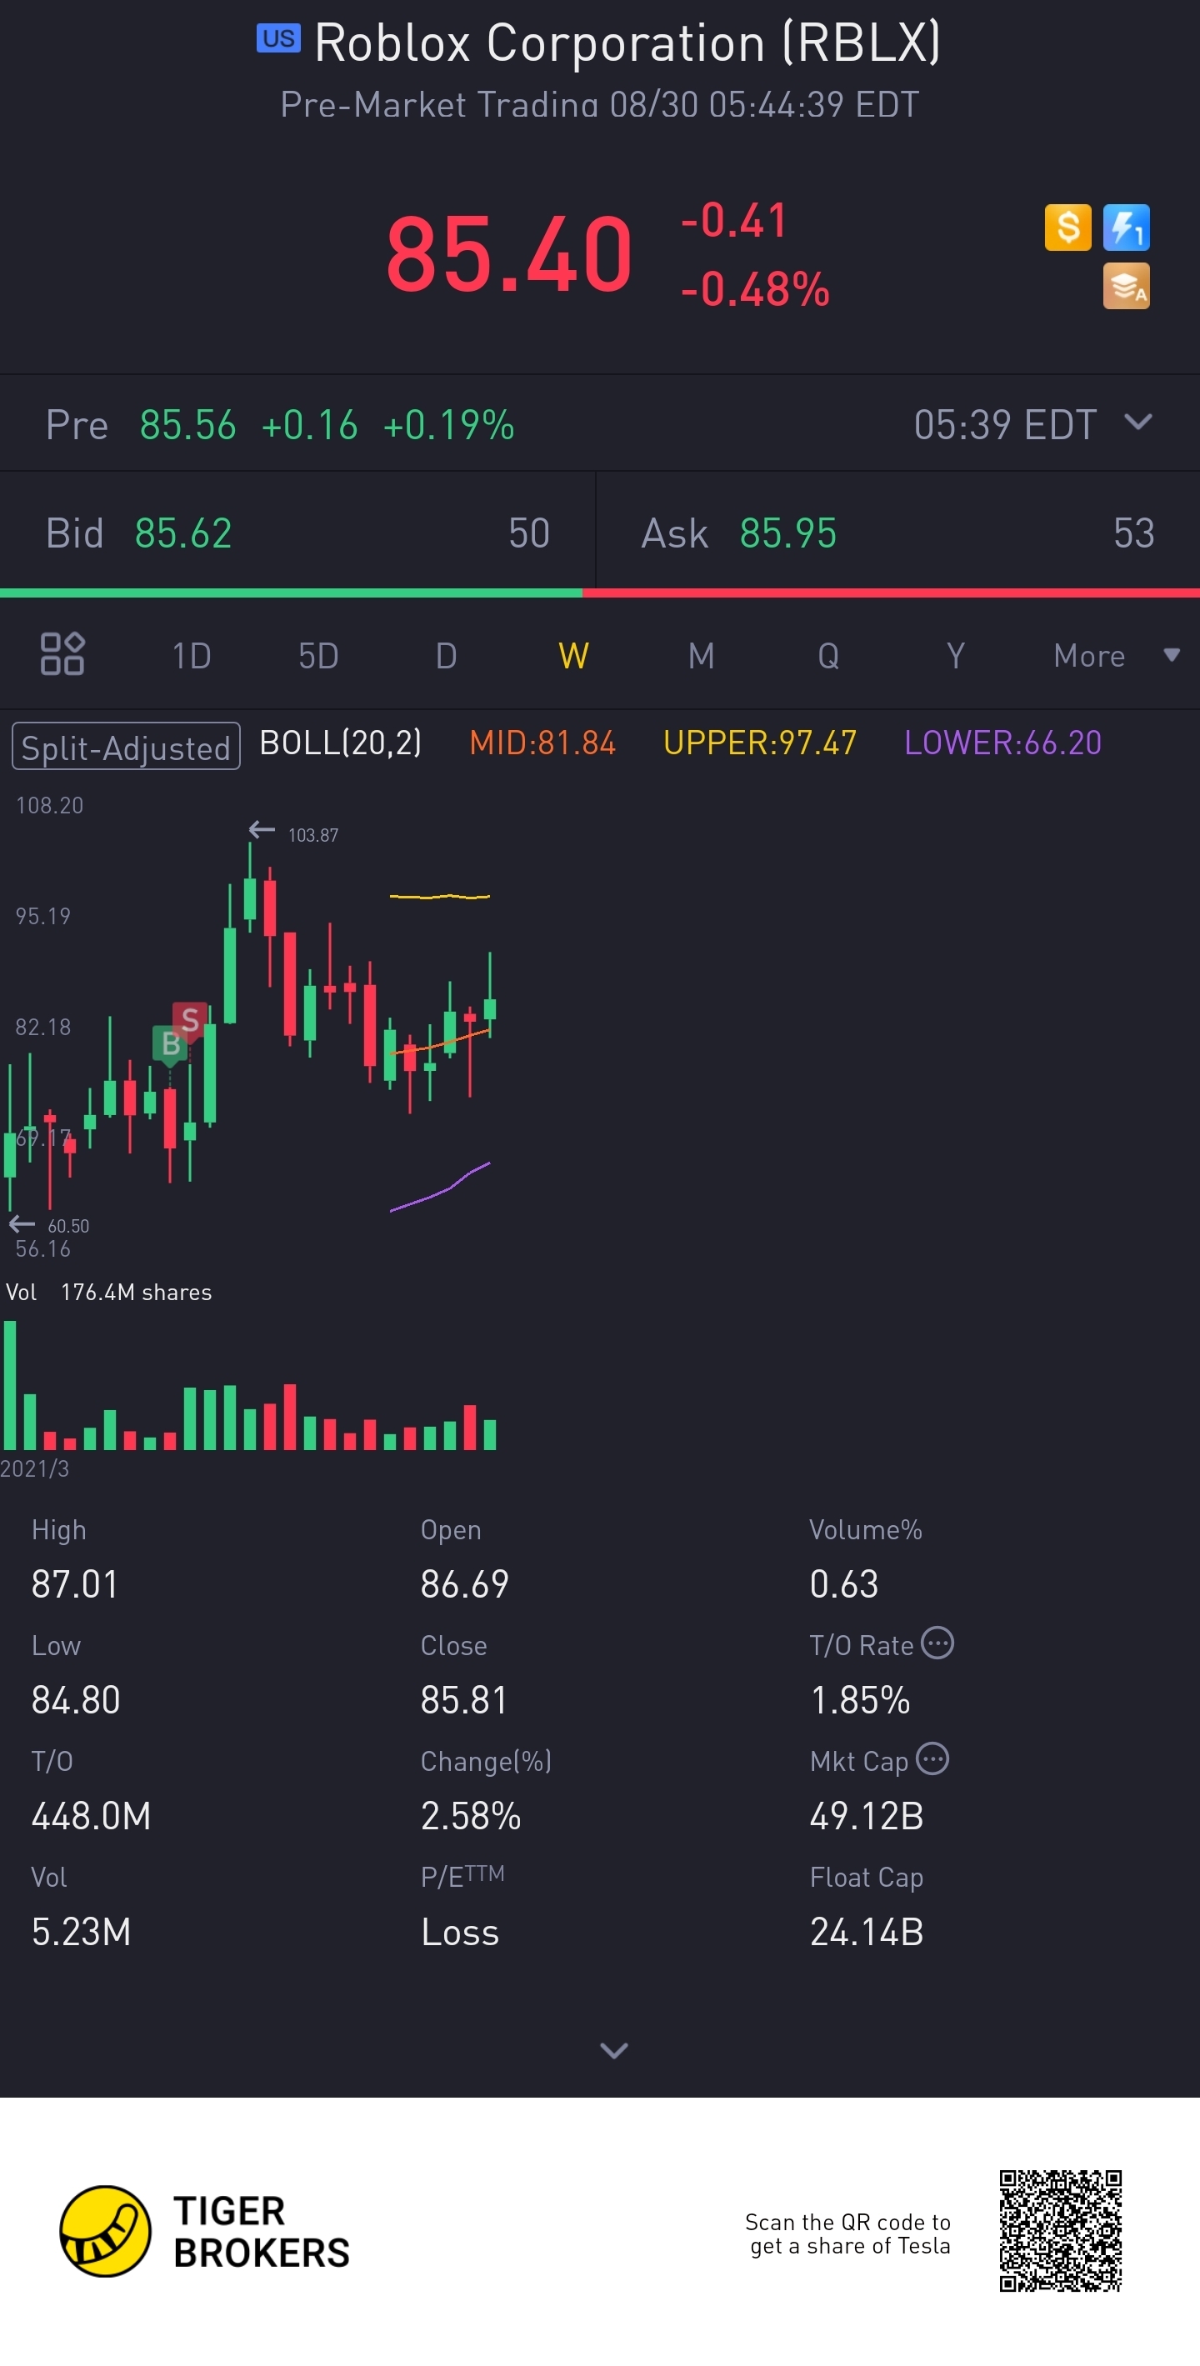Tap the Open value 86.69
The image size is (1200, 2366).
tap(464, 1584)
